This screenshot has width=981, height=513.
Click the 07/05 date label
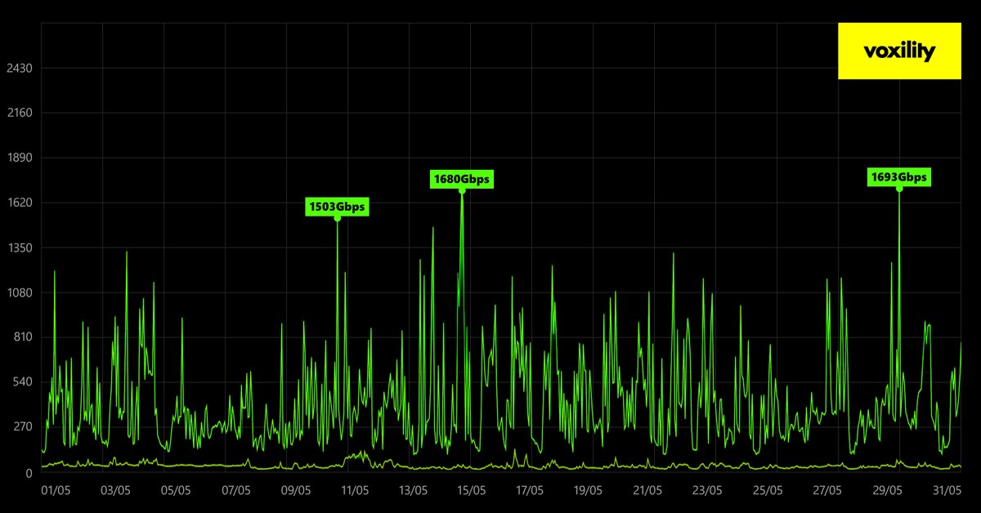[235, 491]
